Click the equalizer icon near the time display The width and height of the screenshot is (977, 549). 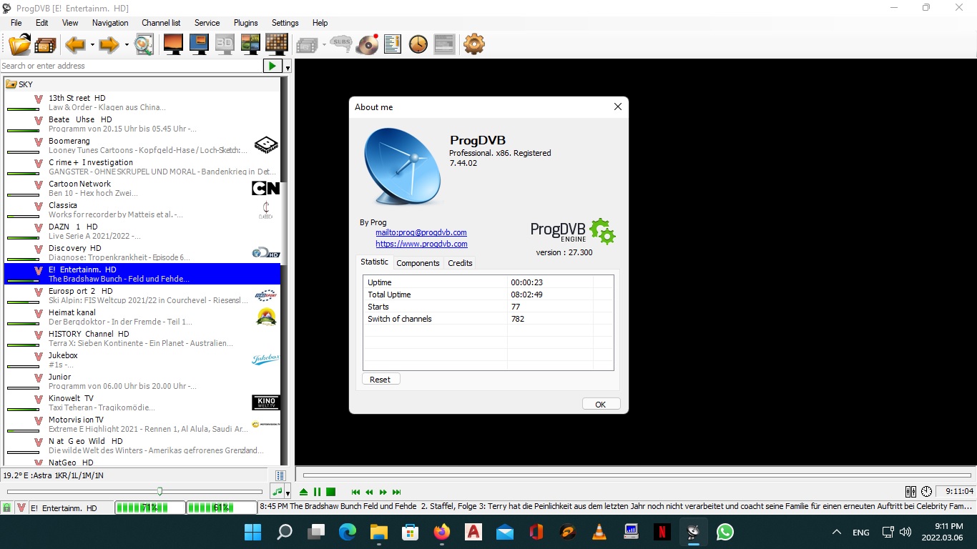click(910, 492)
